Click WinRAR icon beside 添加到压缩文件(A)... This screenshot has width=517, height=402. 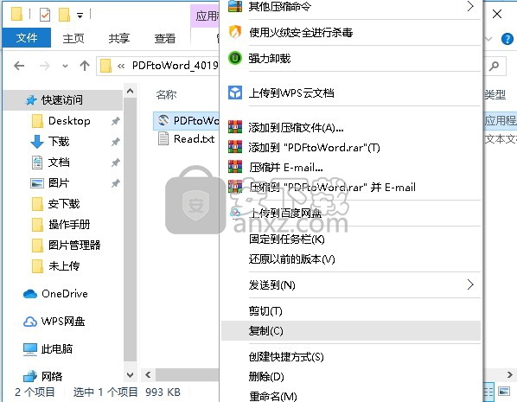coord(235,127)
